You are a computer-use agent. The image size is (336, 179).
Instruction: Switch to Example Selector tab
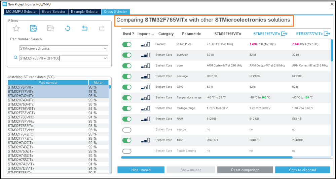coord(85,12)
